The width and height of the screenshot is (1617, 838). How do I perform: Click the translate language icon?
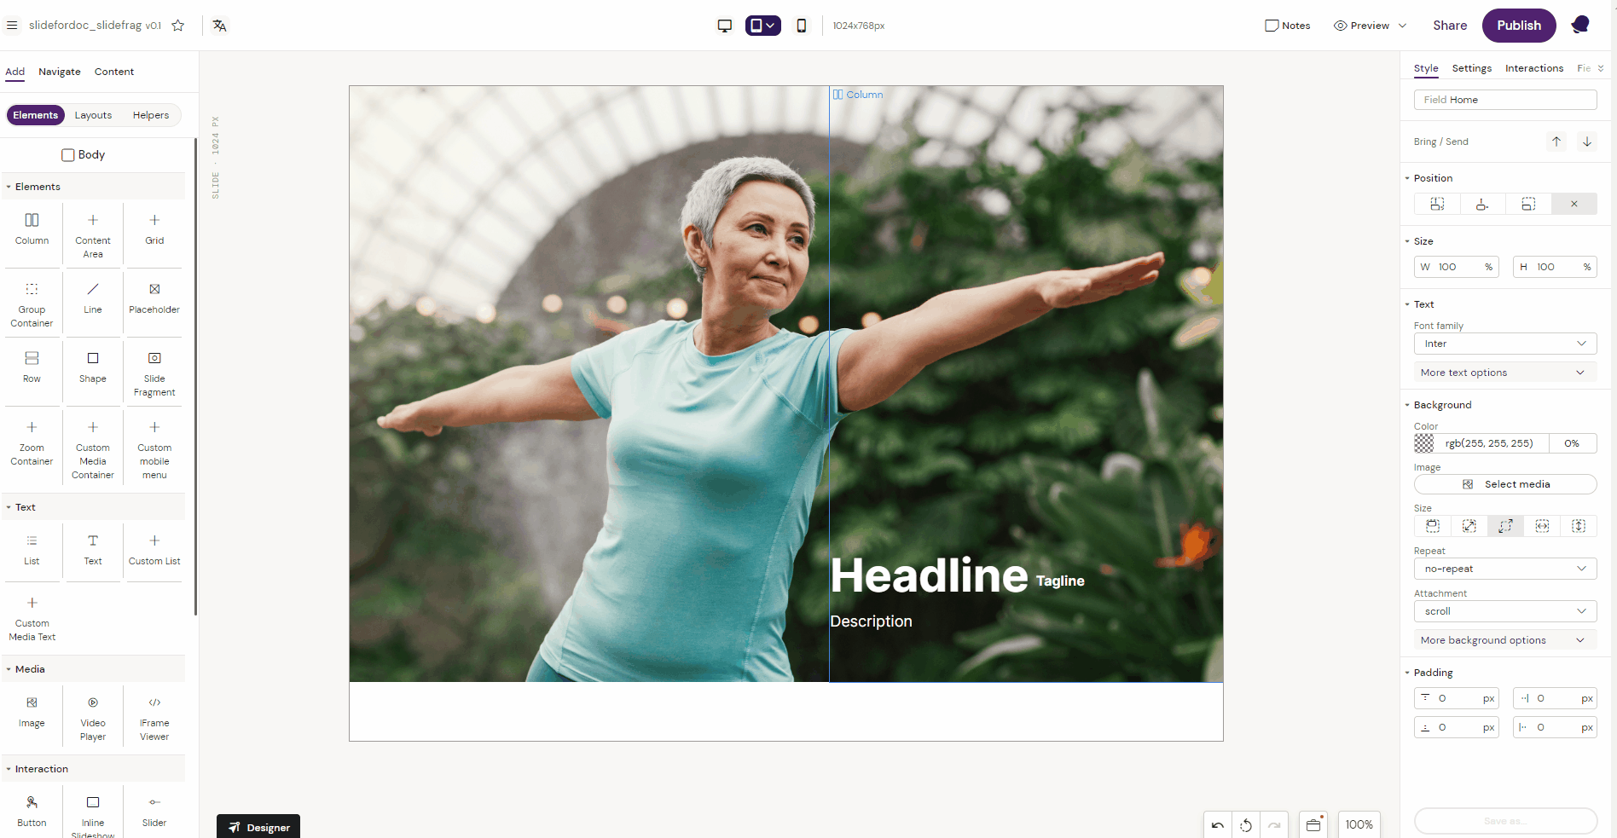(x=220, y=26)
